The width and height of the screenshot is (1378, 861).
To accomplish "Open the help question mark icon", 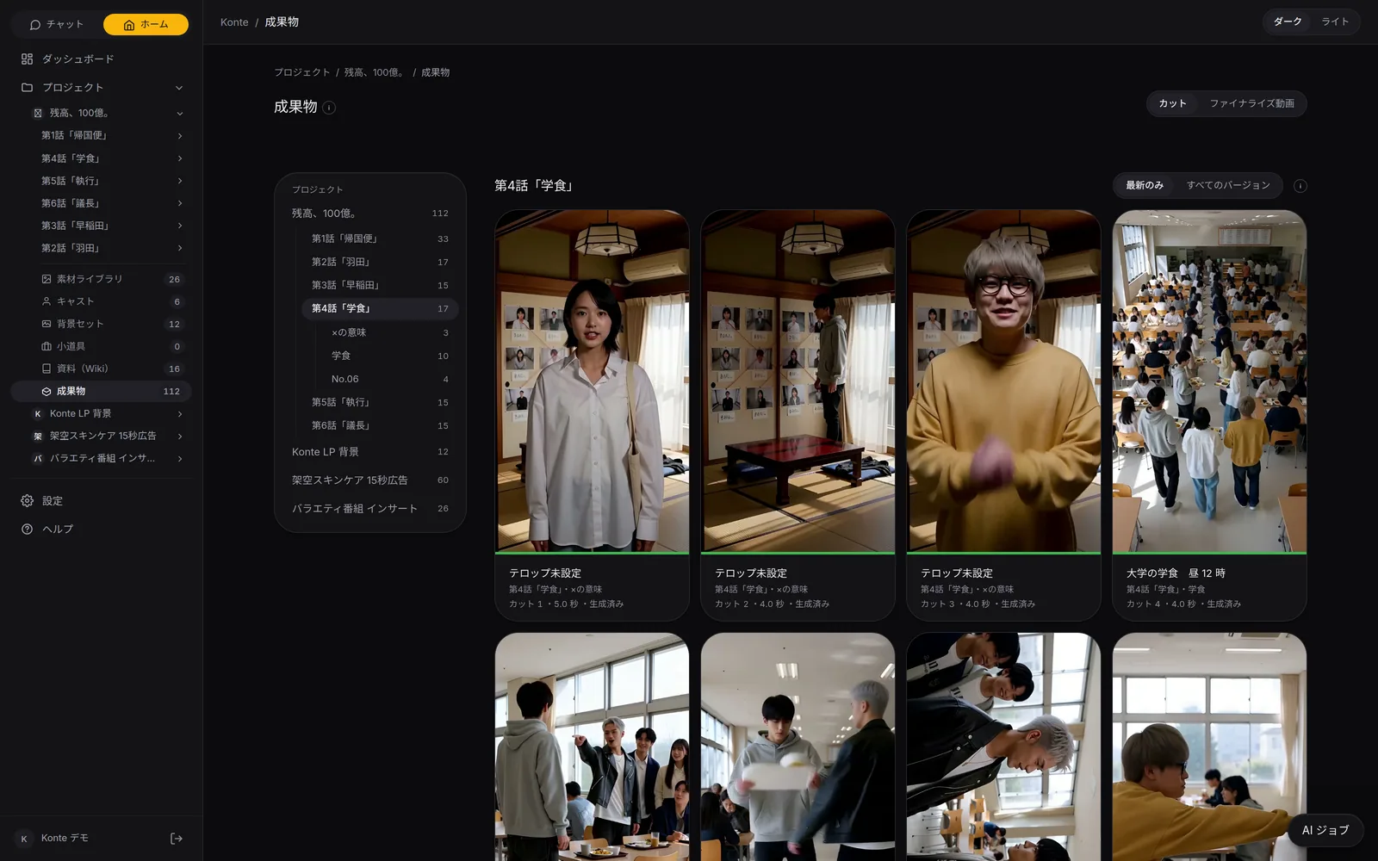I will [27, 530].
